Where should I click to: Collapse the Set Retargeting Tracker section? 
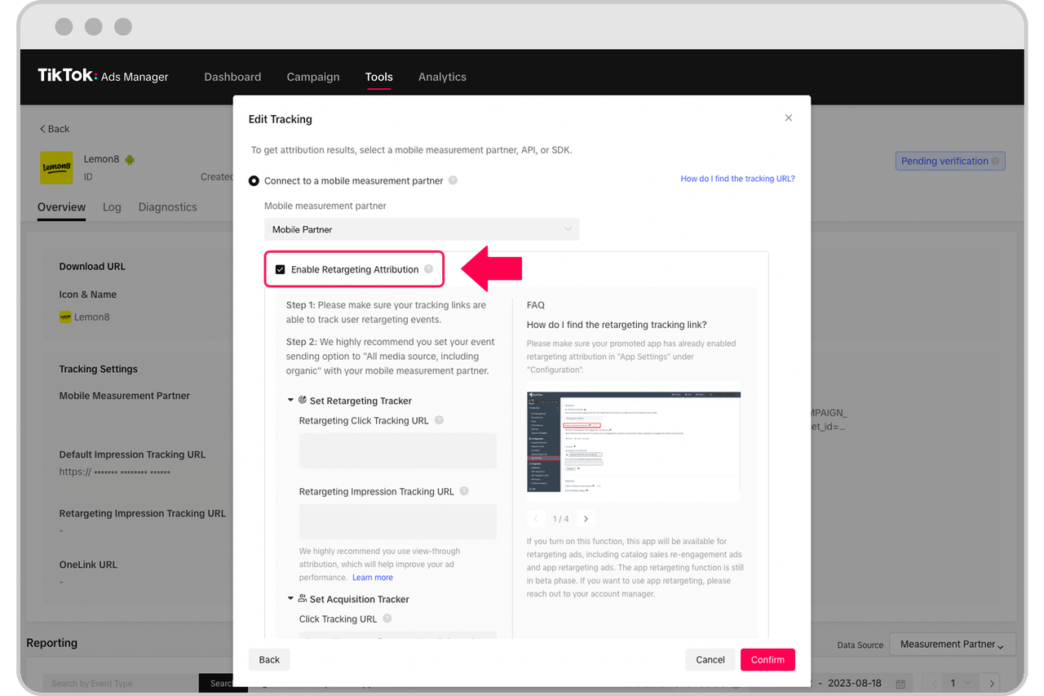point(290,401)
